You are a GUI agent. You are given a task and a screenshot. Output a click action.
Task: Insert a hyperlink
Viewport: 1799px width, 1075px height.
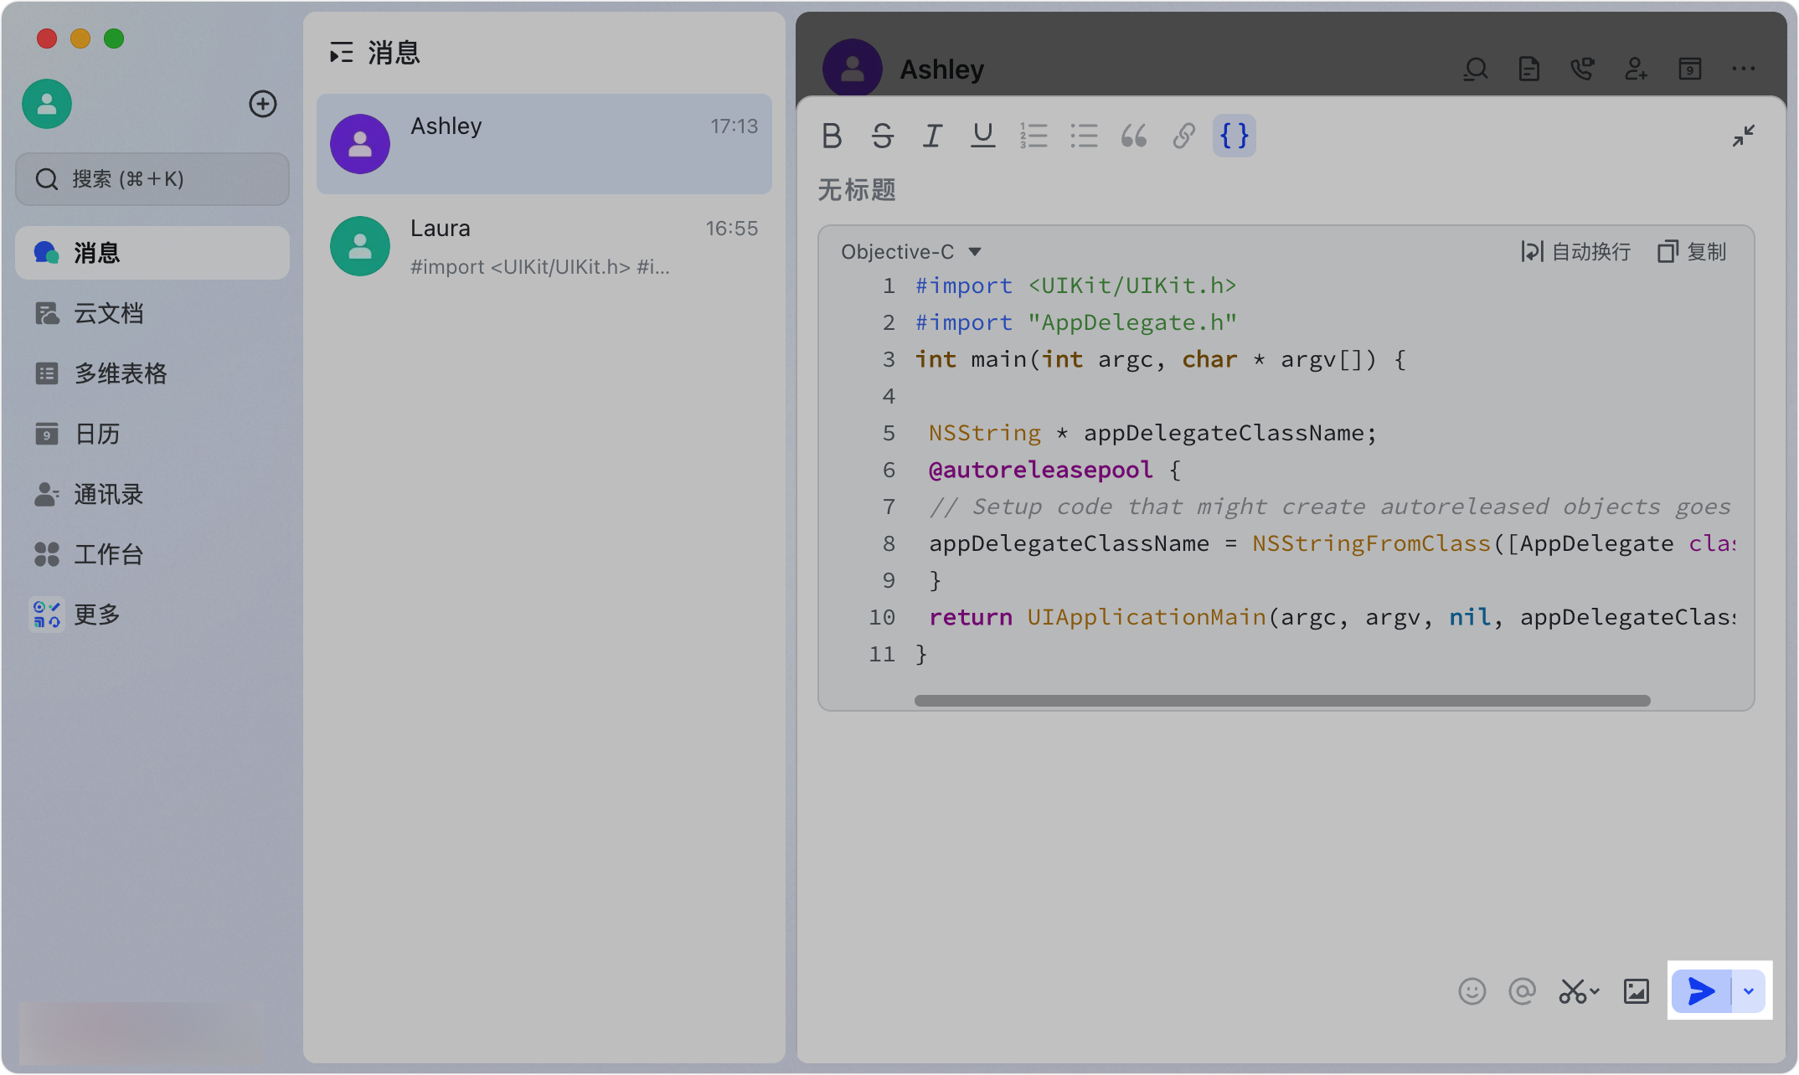click(1183, 136)
